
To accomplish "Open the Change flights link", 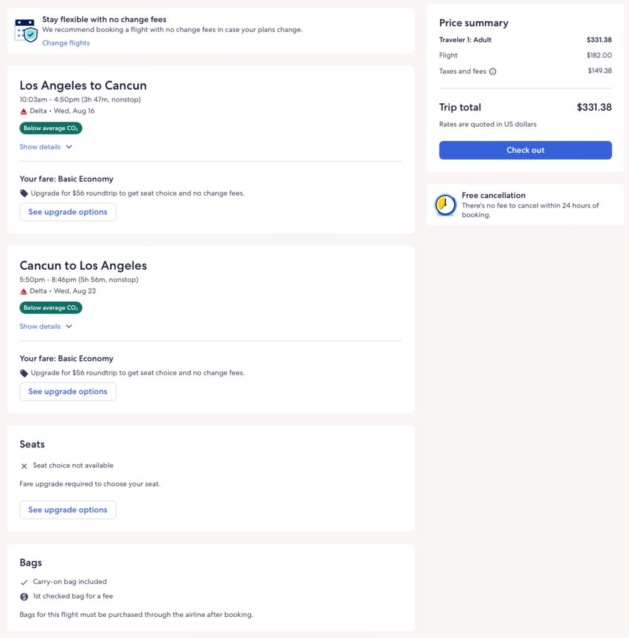I will click(66, 43).
